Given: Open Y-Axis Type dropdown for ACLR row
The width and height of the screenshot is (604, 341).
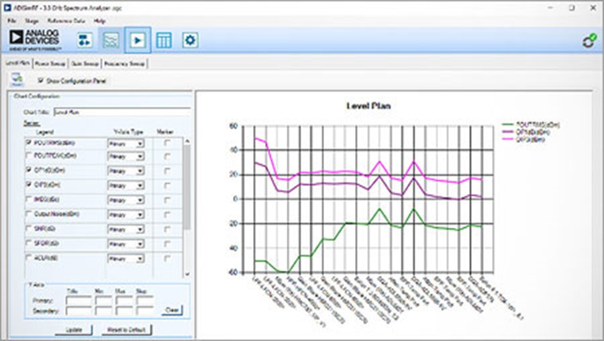Looking at the screenshot, I should pyautogui.click(x=126, y=258).
